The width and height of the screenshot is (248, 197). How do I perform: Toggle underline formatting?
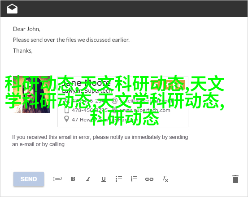click(104, 179)
